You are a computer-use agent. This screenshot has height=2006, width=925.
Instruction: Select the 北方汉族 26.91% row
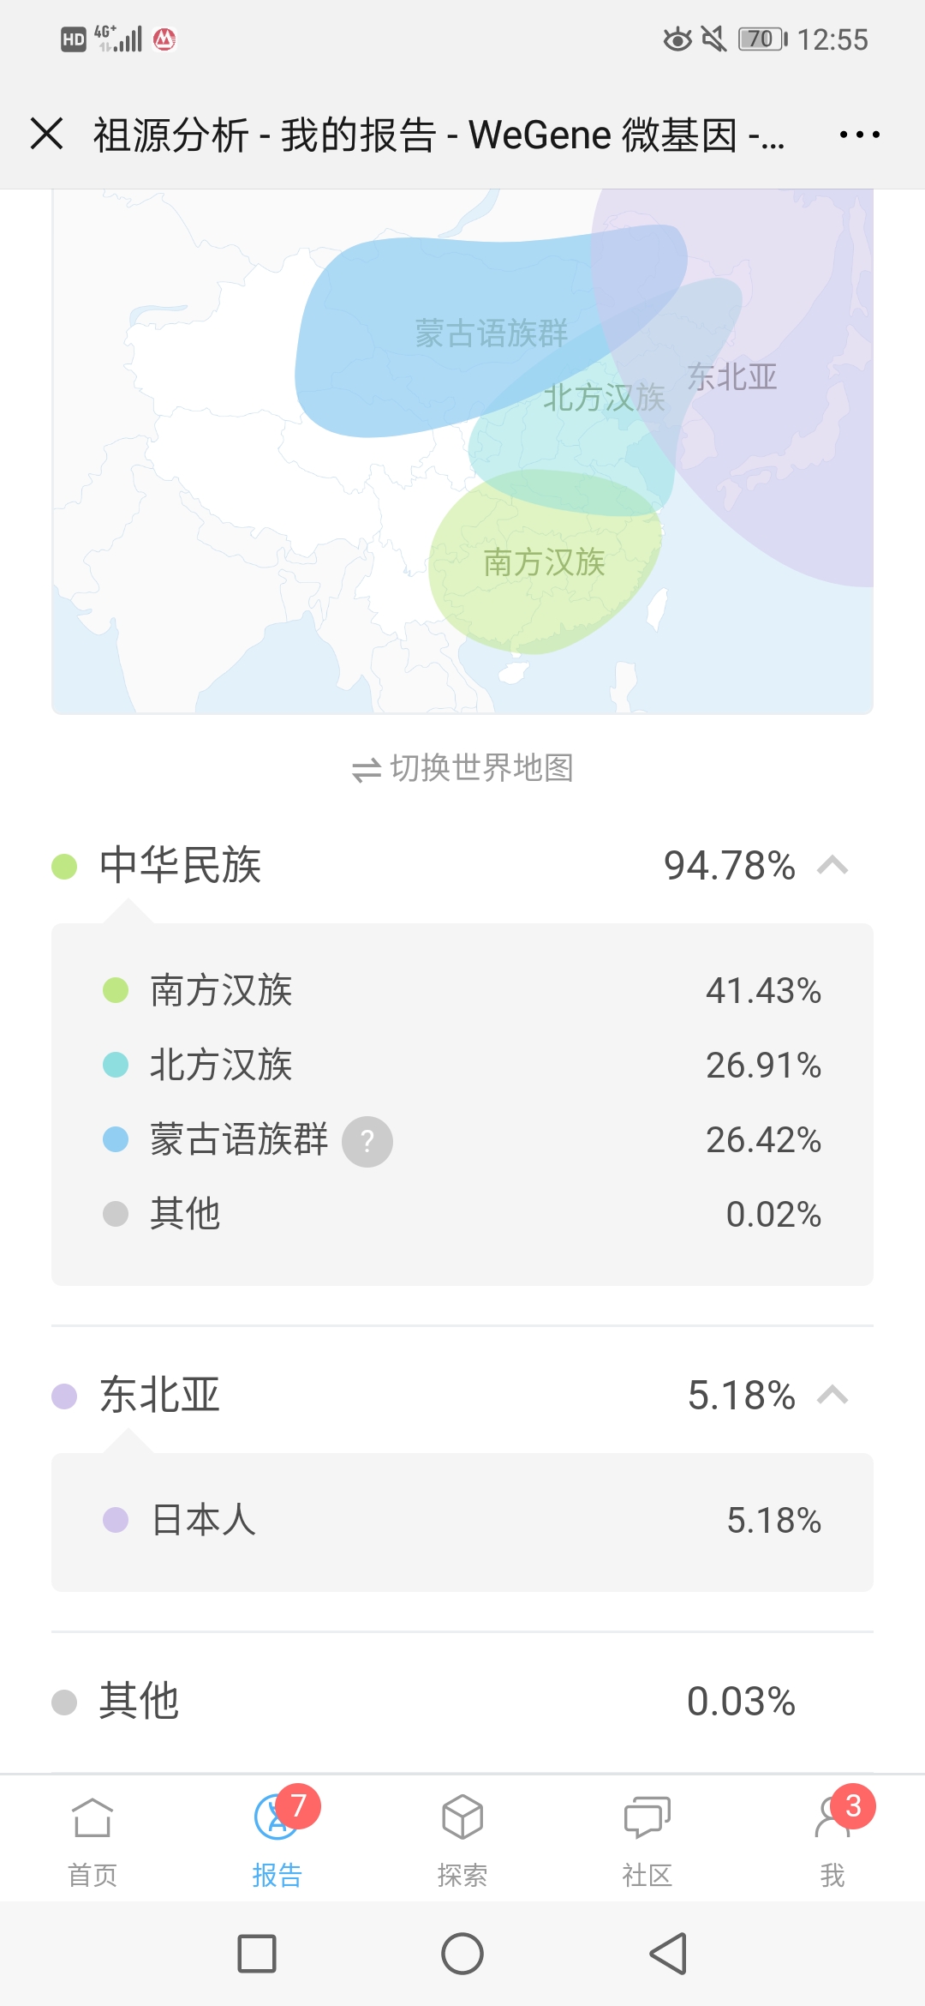pos(462,1066)
